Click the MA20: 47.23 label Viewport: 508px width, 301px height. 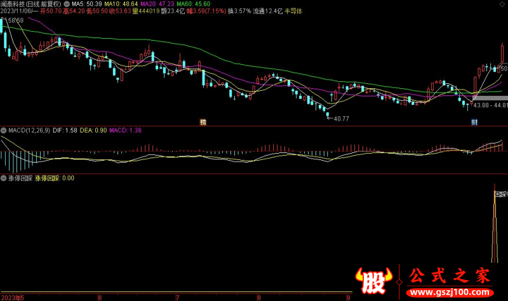tap(157, 4)
